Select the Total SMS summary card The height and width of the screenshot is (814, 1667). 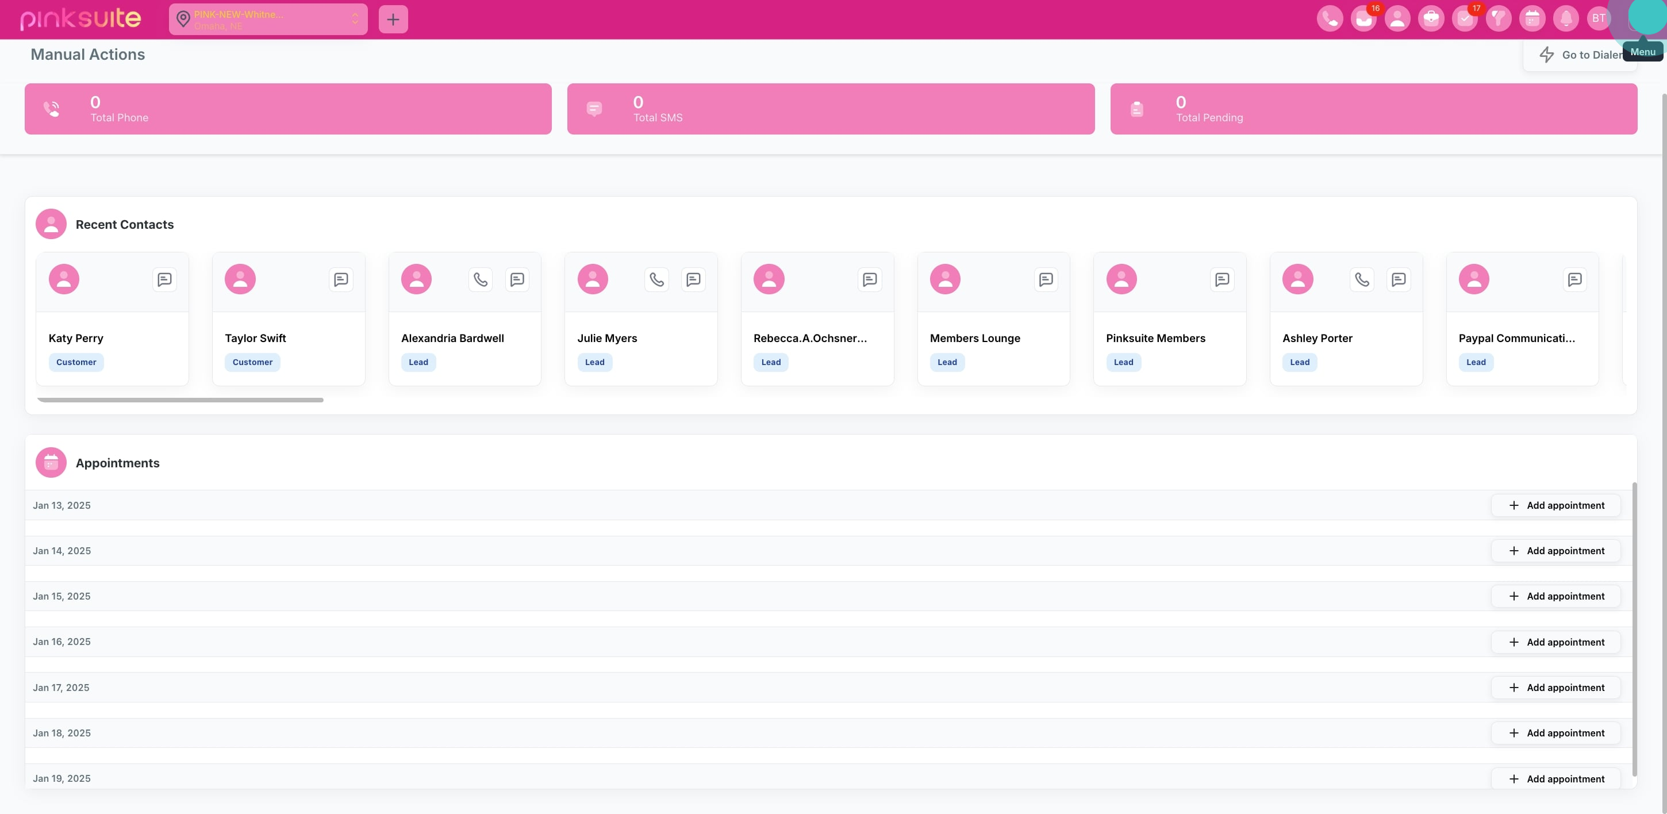point(830,109)
